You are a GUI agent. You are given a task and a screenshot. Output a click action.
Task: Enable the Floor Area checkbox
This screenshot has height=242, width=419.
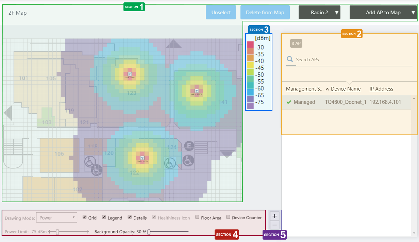(x=197, y=217)
